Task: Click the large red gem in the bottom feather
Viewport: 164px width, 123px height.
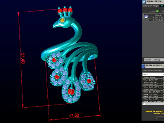Action: [x=71, y=92]
